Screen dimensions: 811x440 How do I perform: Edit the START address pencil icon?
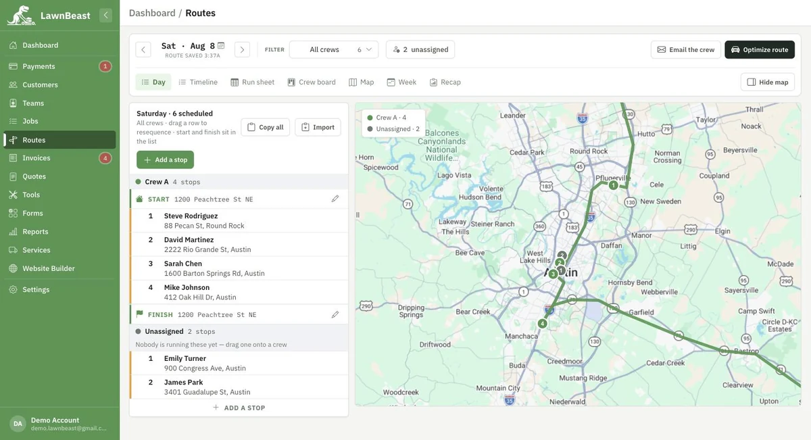(x=335, y=199)
